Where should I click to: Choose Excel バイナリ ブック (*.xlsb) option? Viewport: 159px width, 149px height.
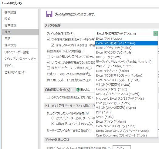tap(127, 48)
